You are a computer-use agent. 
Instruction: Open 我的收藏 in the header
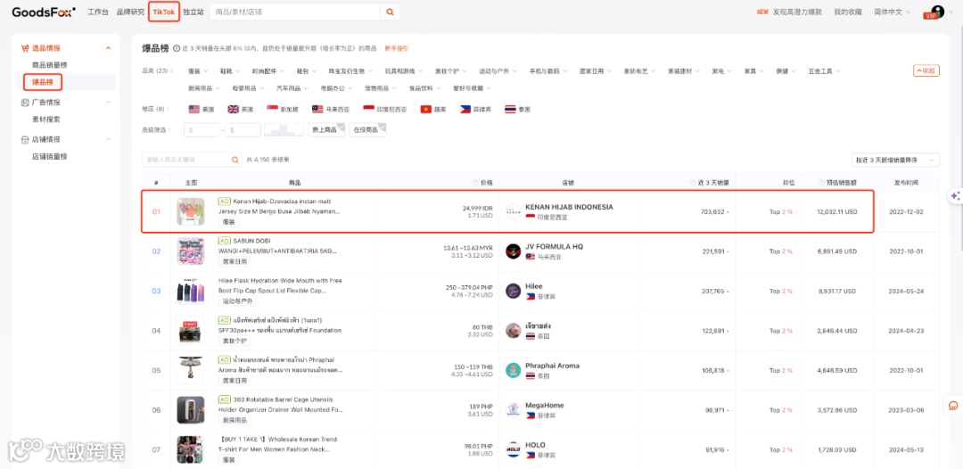click(848, 12)
